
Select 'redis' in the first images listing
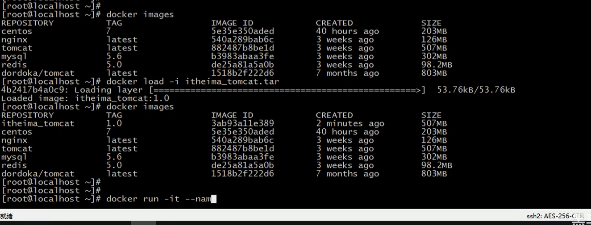click(x=14, y=65)
